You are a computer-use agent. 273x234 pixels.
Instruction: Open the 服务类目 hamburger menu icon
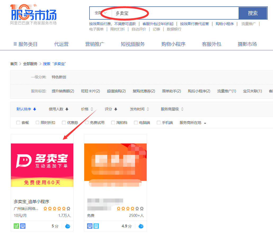15,44
